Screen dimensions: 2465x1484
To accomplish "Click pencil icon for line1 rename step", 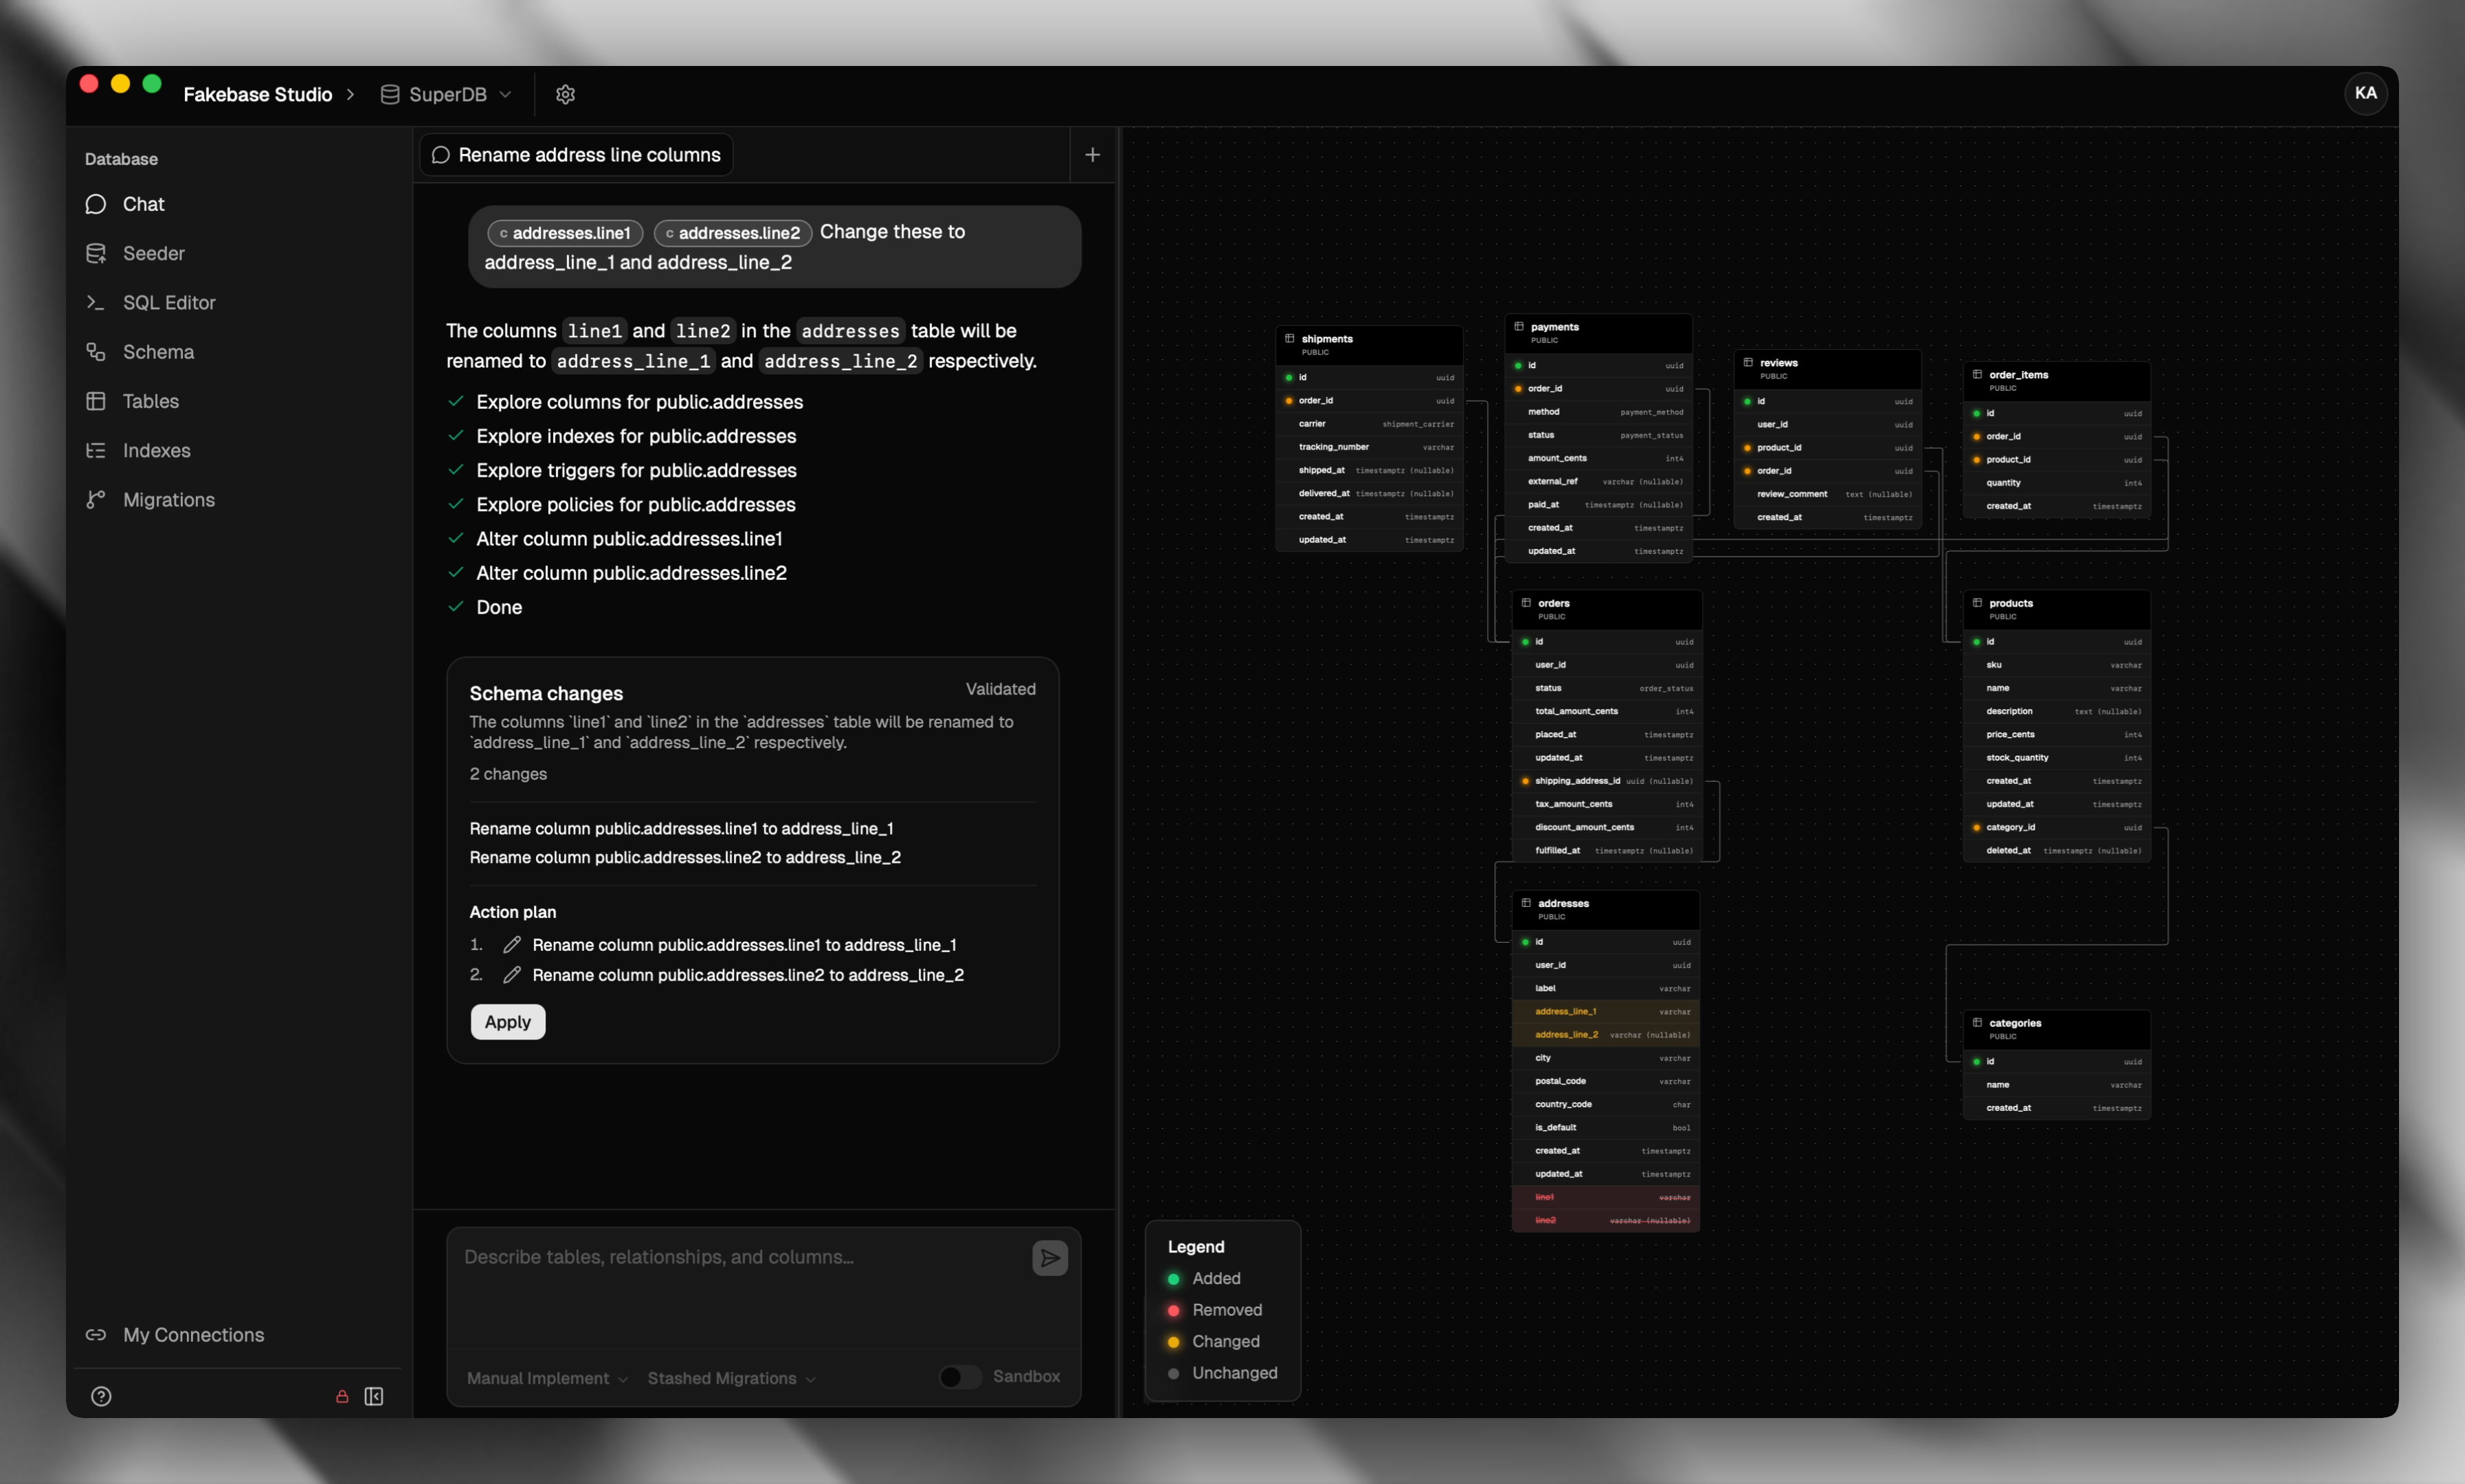I will (512, 945).
